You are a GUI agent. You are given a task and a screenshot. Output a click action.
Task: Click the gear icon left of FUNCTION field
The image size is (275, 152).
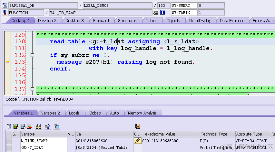pos(5,13)
